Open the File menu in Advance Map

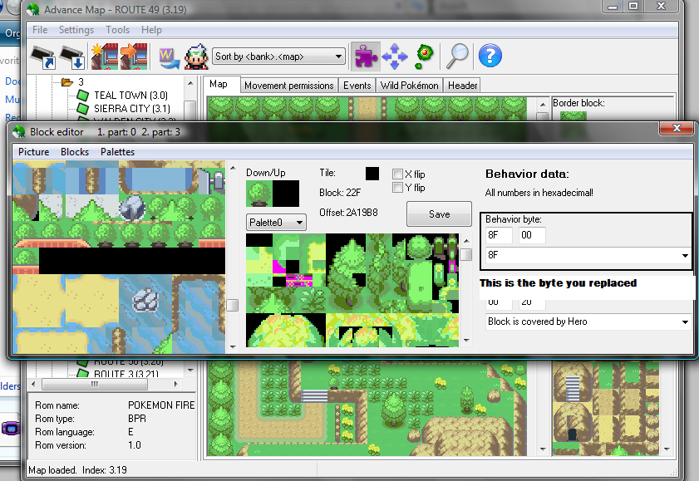point(40,30)
